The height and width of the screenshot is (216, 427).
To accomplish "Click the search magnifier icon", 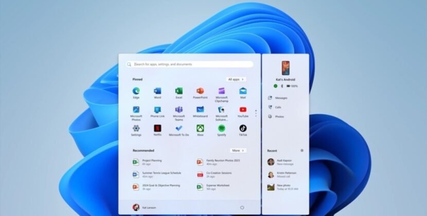I will (x=129, y=64).
